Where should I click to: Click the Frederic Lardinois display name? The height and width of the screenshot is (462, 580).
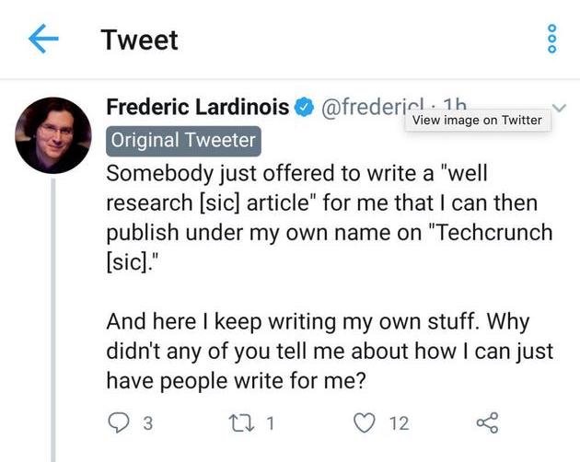coord(198,107)
